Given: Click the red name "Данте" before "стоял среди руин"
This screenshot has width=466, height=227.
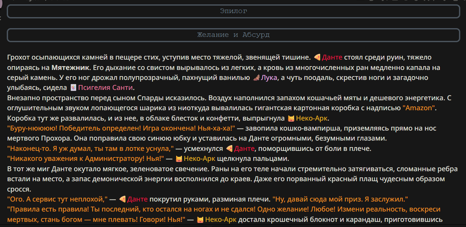Looking at the screenshot, I should tap(332, 58).
